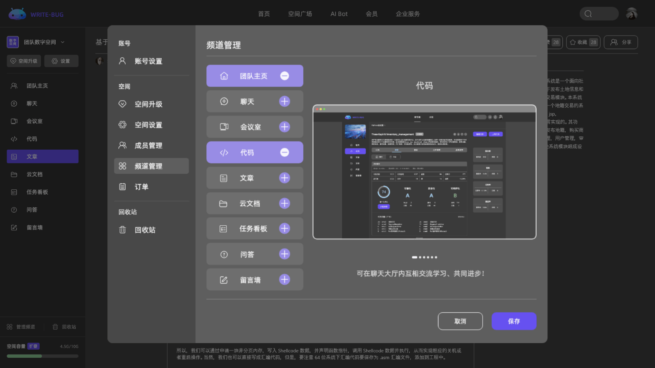Navigate to 空间广场 in top menu
Screen dimensions: 655x368
point(300,13)
